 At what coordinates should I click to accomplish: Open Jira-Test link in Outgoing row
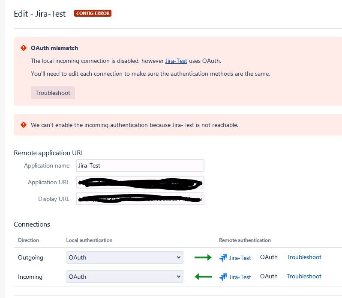[240, 258]
